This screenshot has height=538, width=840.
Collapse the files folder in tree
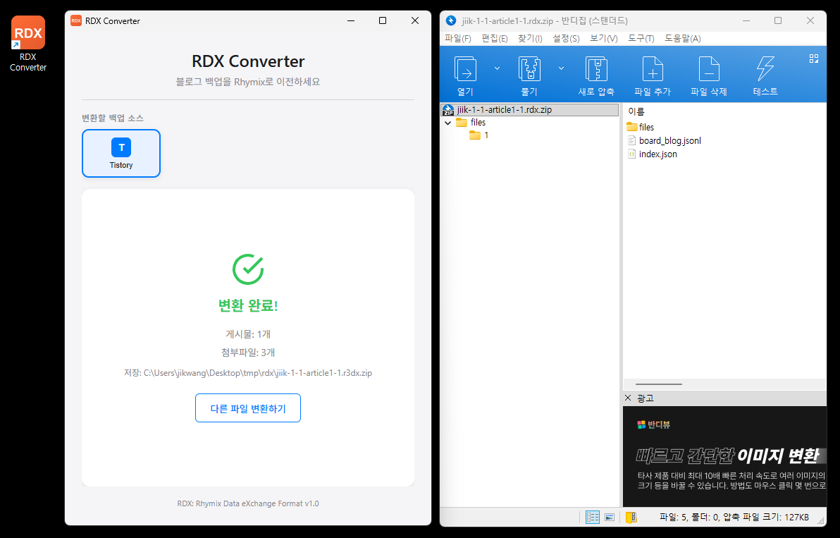point(448,123)
